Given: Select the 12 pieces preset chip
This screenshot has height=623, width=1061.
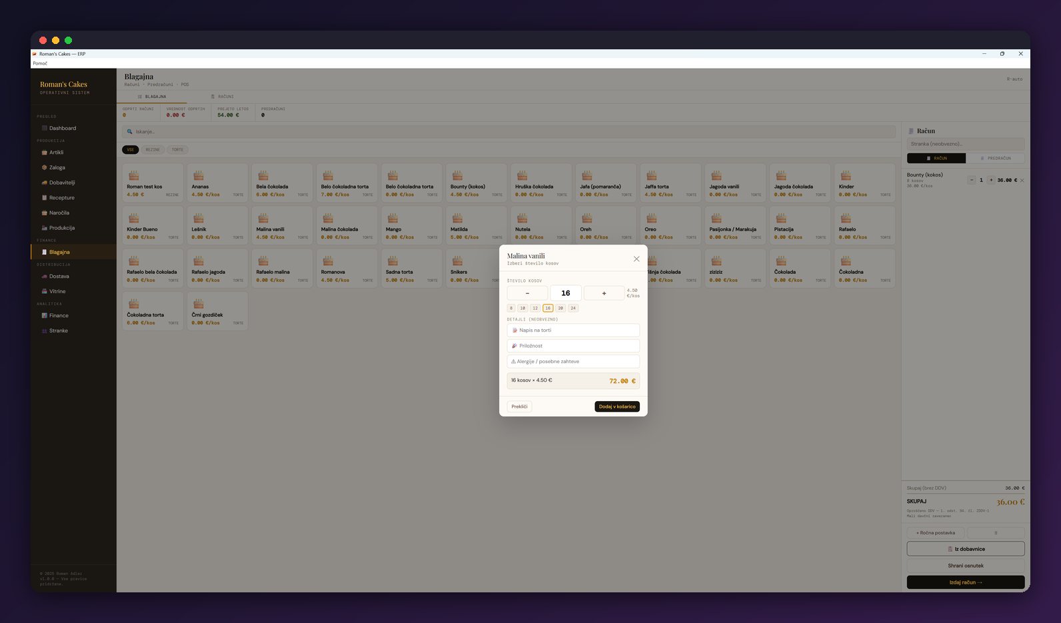Looking at the screenshot, I should (x=535, y=309).
